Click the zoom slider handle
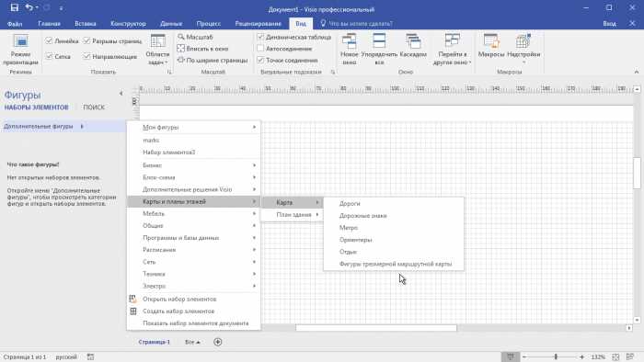644x362 pixels. pos(556,357)
